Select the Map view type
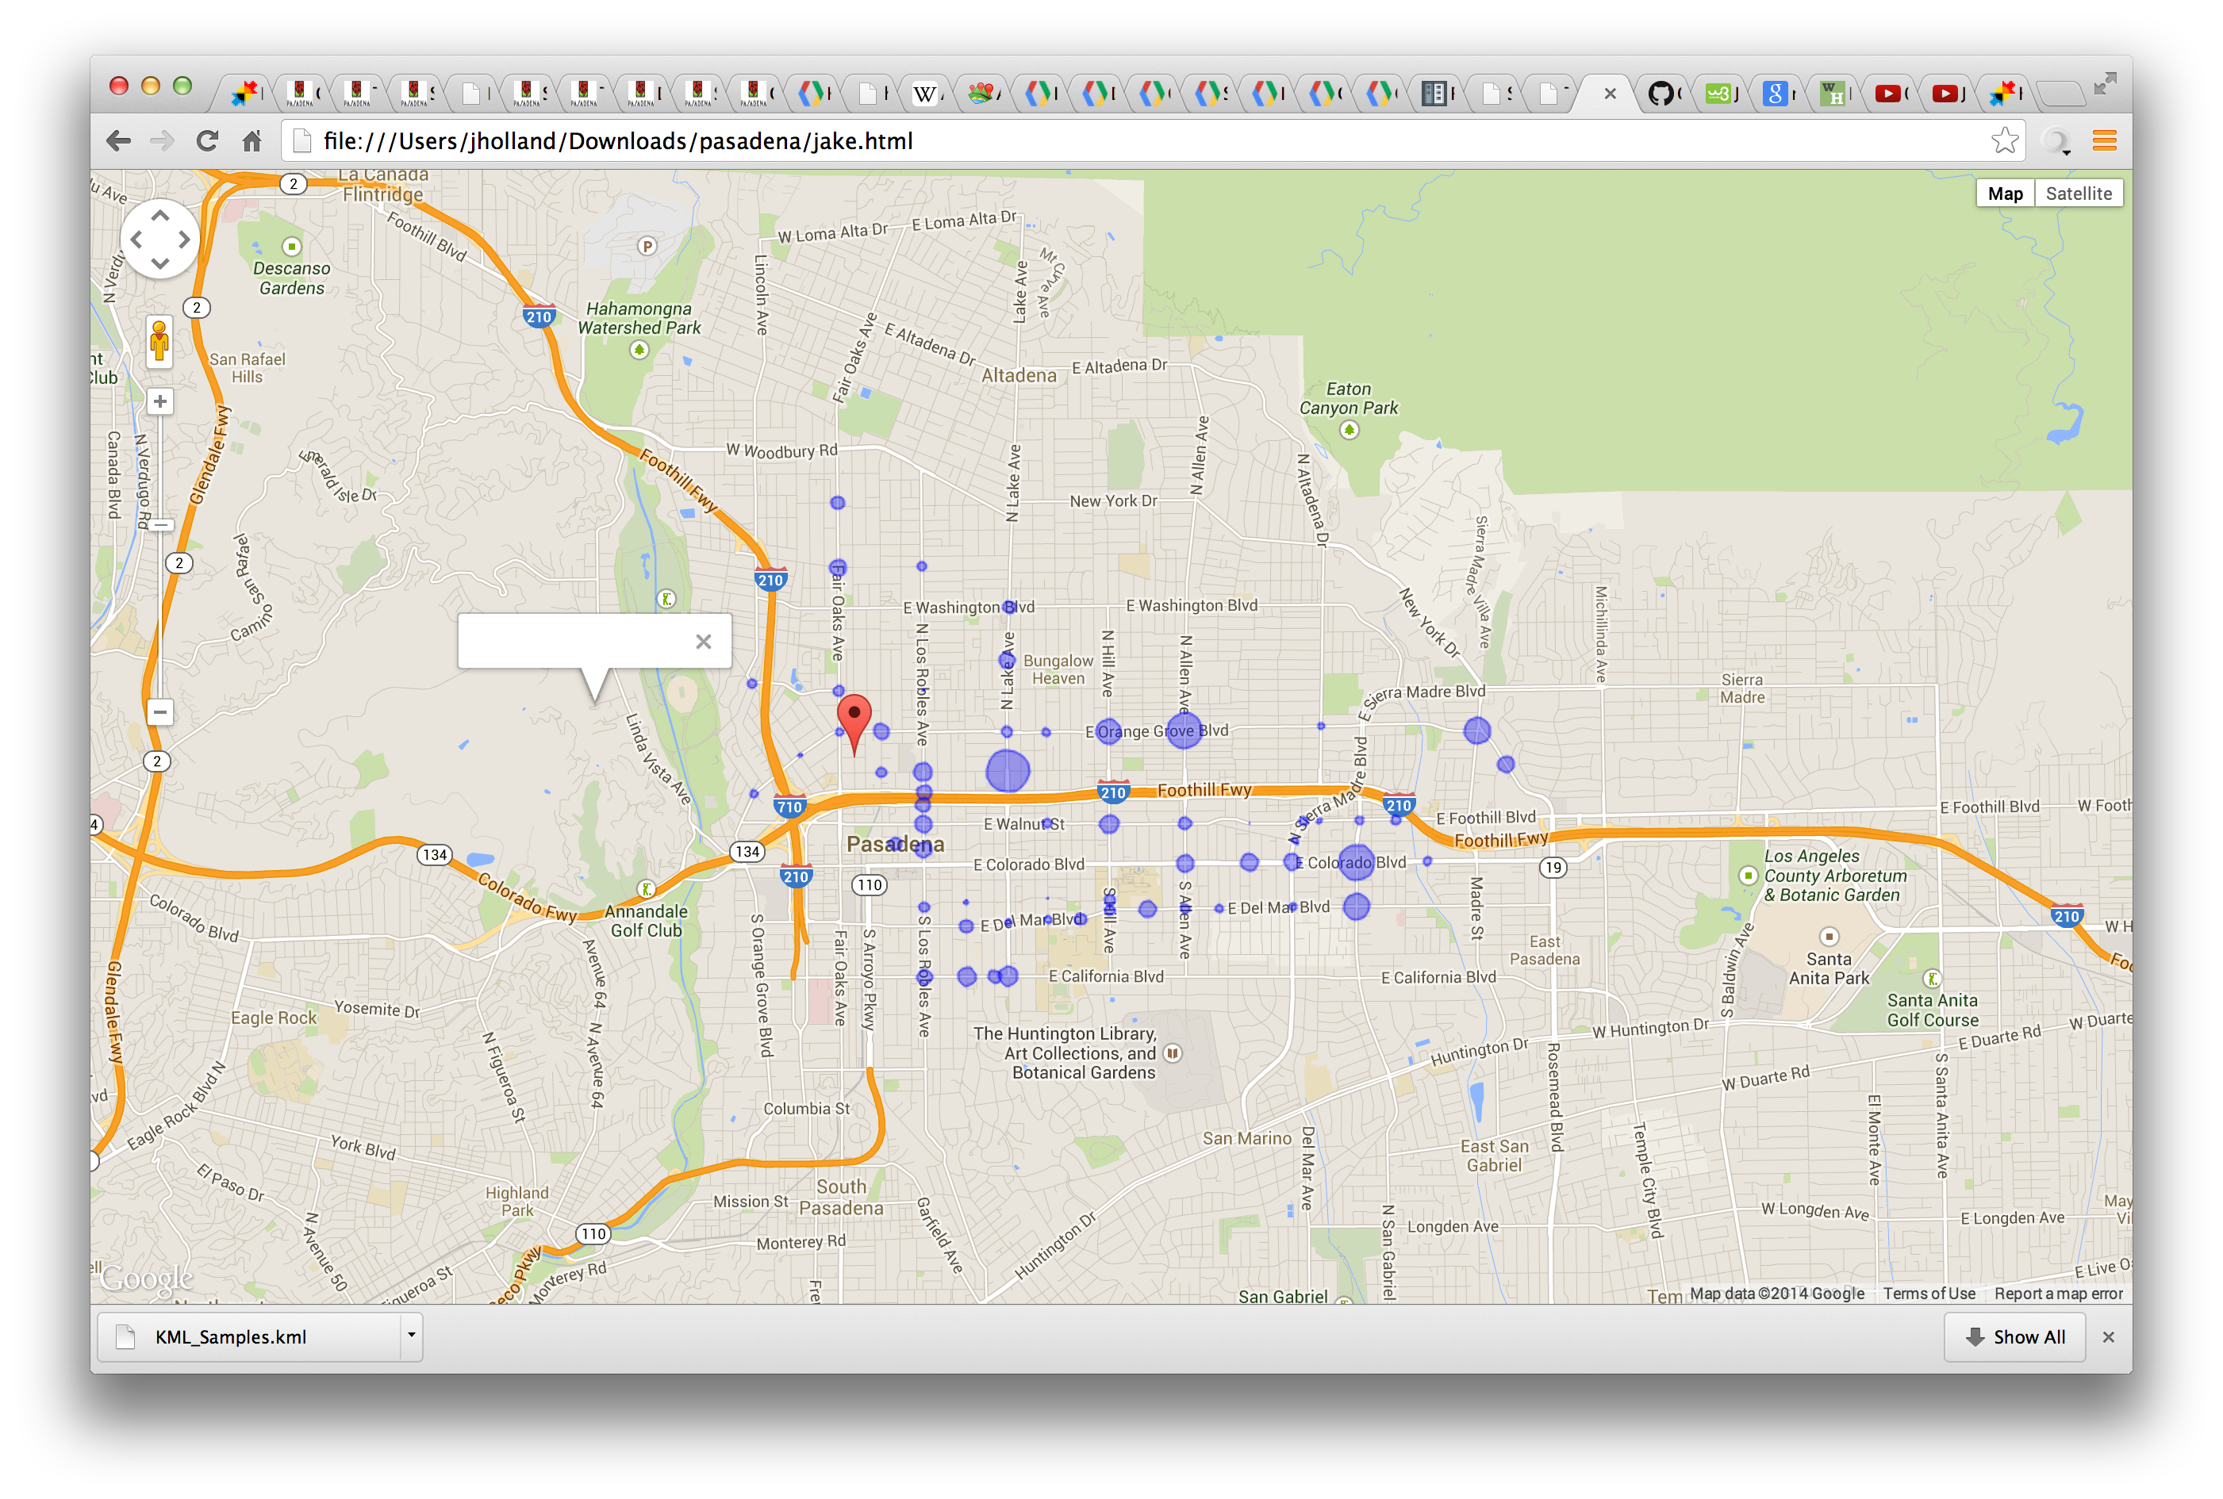 click(2004, 194)
